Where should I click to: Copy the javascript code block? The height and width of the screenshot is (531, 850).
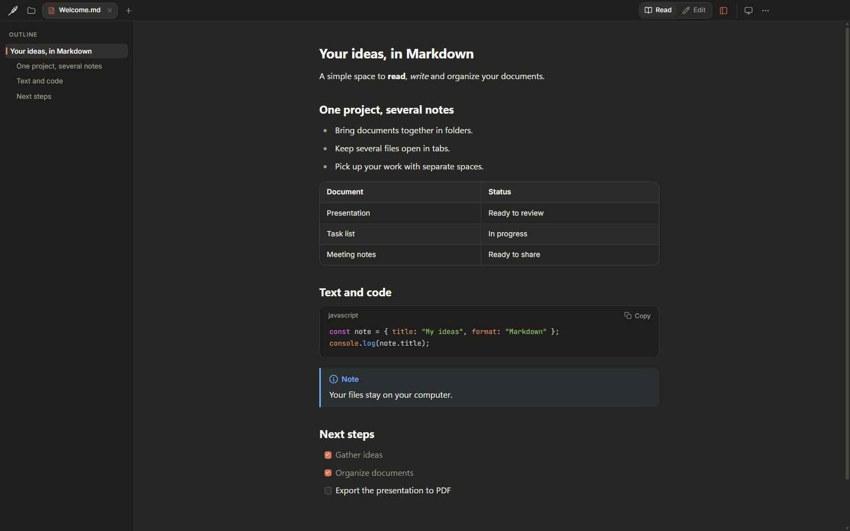point(637,315)
